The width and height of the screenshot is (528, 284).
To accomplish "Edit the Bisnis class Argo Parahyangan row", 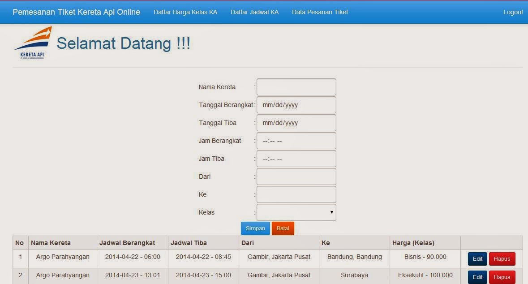I will pos(477,258).
